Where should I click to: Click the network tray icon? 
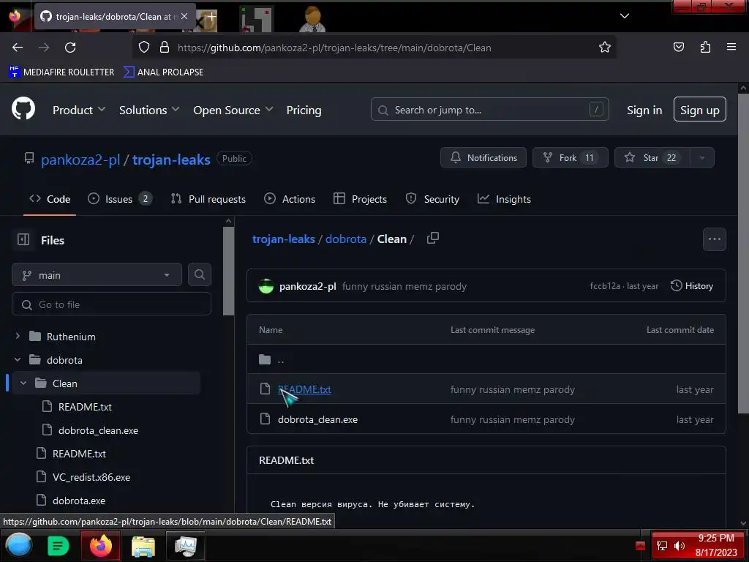pyautogui.click(x=661, y=546)
